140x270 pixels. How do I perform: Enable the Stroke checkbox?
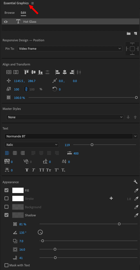pyautogui.click(x=6, y=199)
